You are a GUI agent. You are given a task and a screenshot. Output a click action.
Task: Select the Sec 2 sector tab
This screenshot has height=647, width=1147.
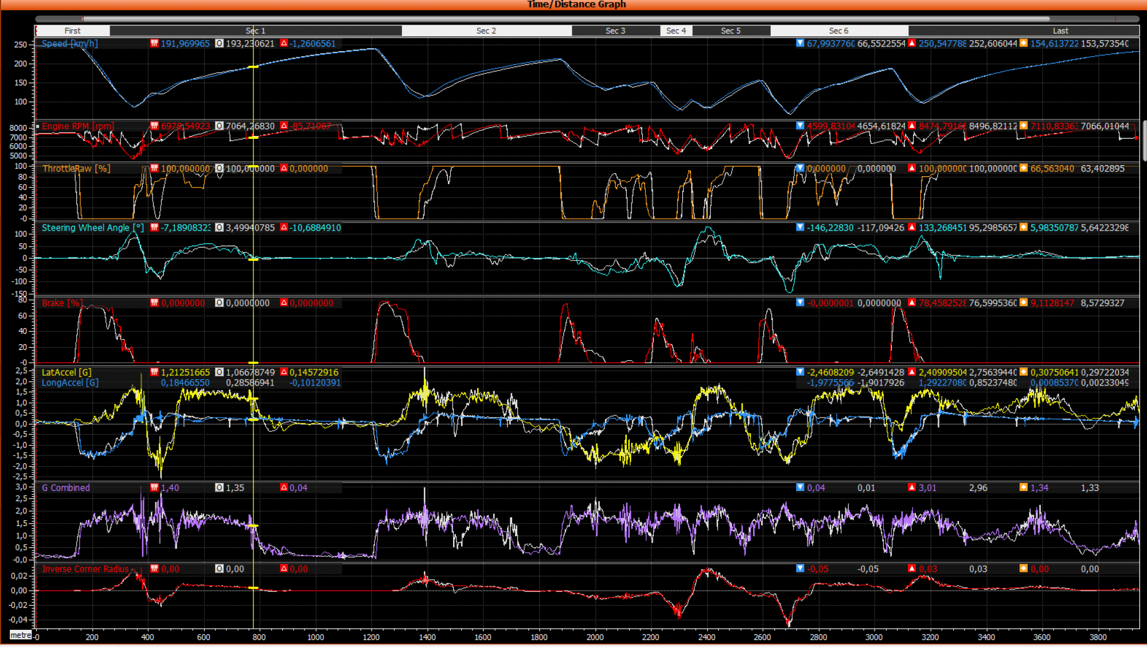click(486, 31)
